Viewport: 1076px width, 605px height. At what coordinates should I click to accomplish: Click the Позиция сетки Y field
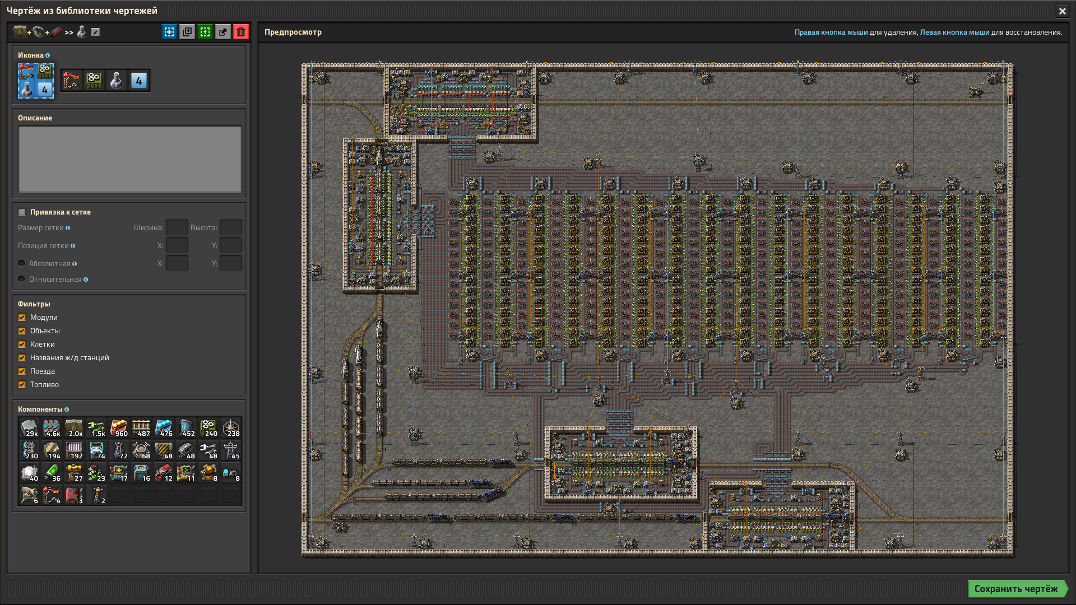[x=231, y=245]
